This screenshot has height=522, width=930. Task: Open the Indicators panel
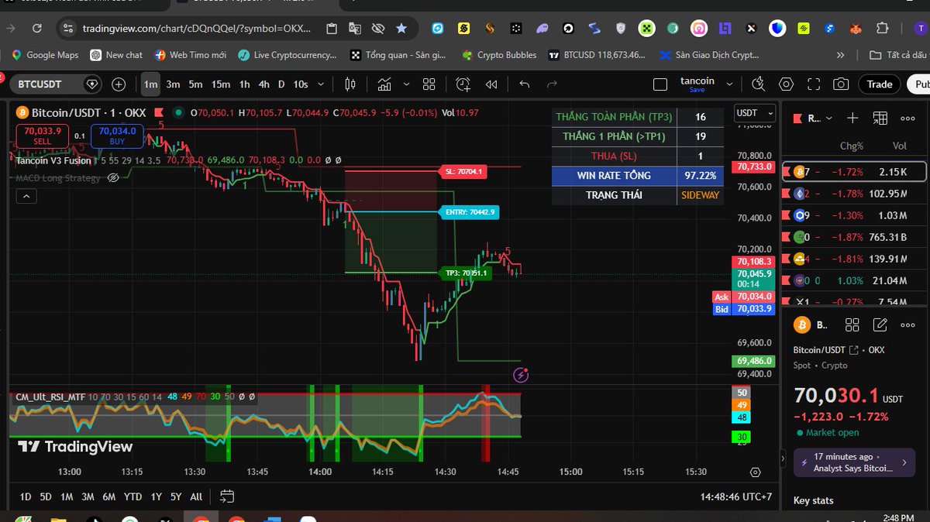click(384, 84)
